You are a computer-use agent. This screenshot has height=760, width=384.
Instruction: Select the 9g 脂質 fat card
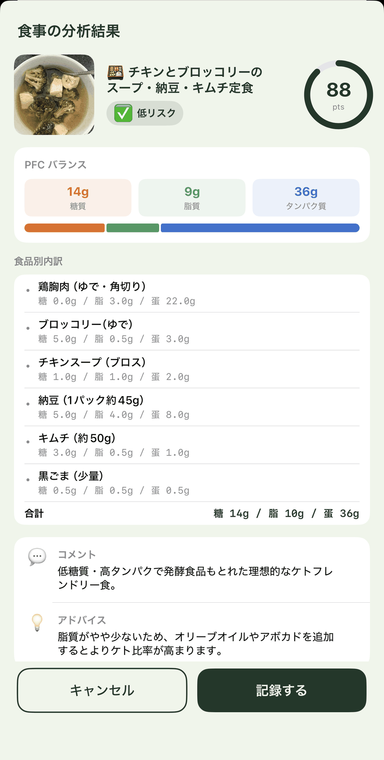point(192,197)
